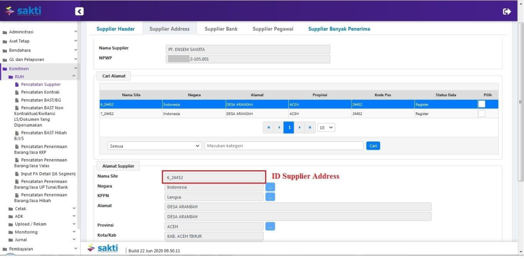
Task: Open the KPPN lookup button
Action: (270, 197)
